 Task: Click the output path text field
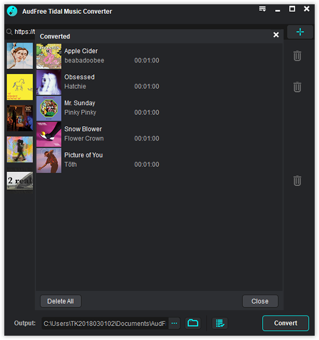coord(105,323)
